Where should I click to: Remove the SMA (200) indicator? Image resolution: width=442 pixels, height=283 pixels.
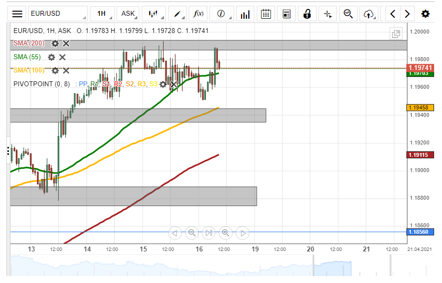66,43
